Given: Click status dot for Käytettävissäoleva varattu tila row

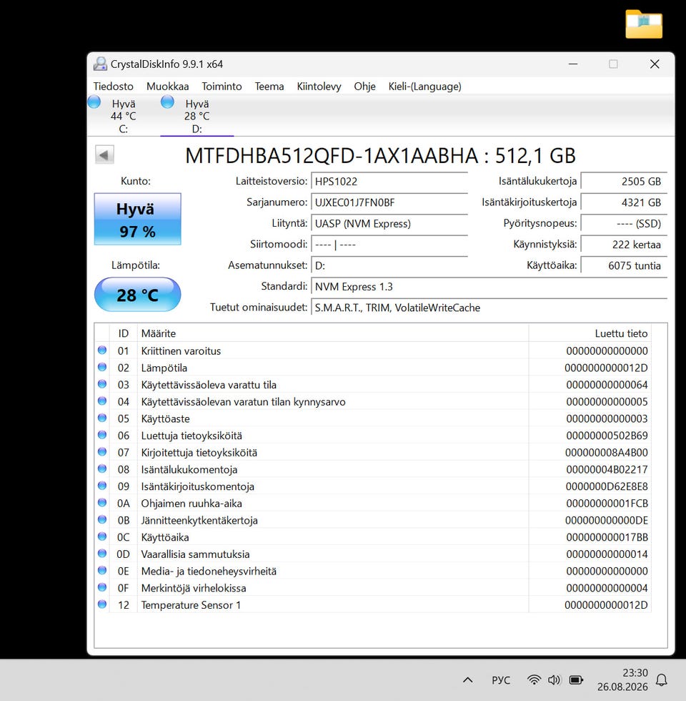Looking at the screenshot, I should pyautogui.click(x=102, y=385).
